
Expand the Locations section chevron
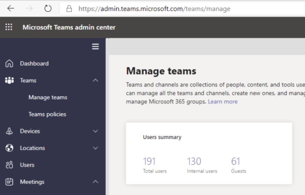95,148
